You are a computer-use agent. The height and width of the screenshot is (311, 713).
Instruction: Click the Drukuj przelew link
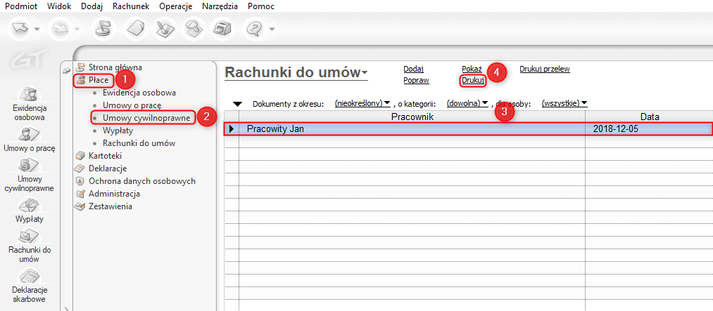pyautogui.click(x=544, y=69)
